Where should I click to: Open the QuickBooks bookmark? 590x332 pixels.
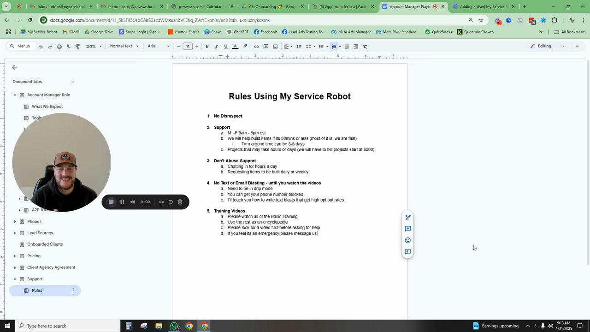[438, 32]
